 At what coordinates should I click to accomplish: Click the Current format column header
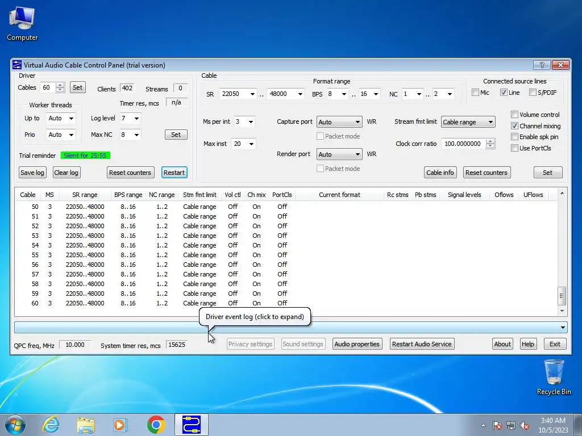coord(339,195)
